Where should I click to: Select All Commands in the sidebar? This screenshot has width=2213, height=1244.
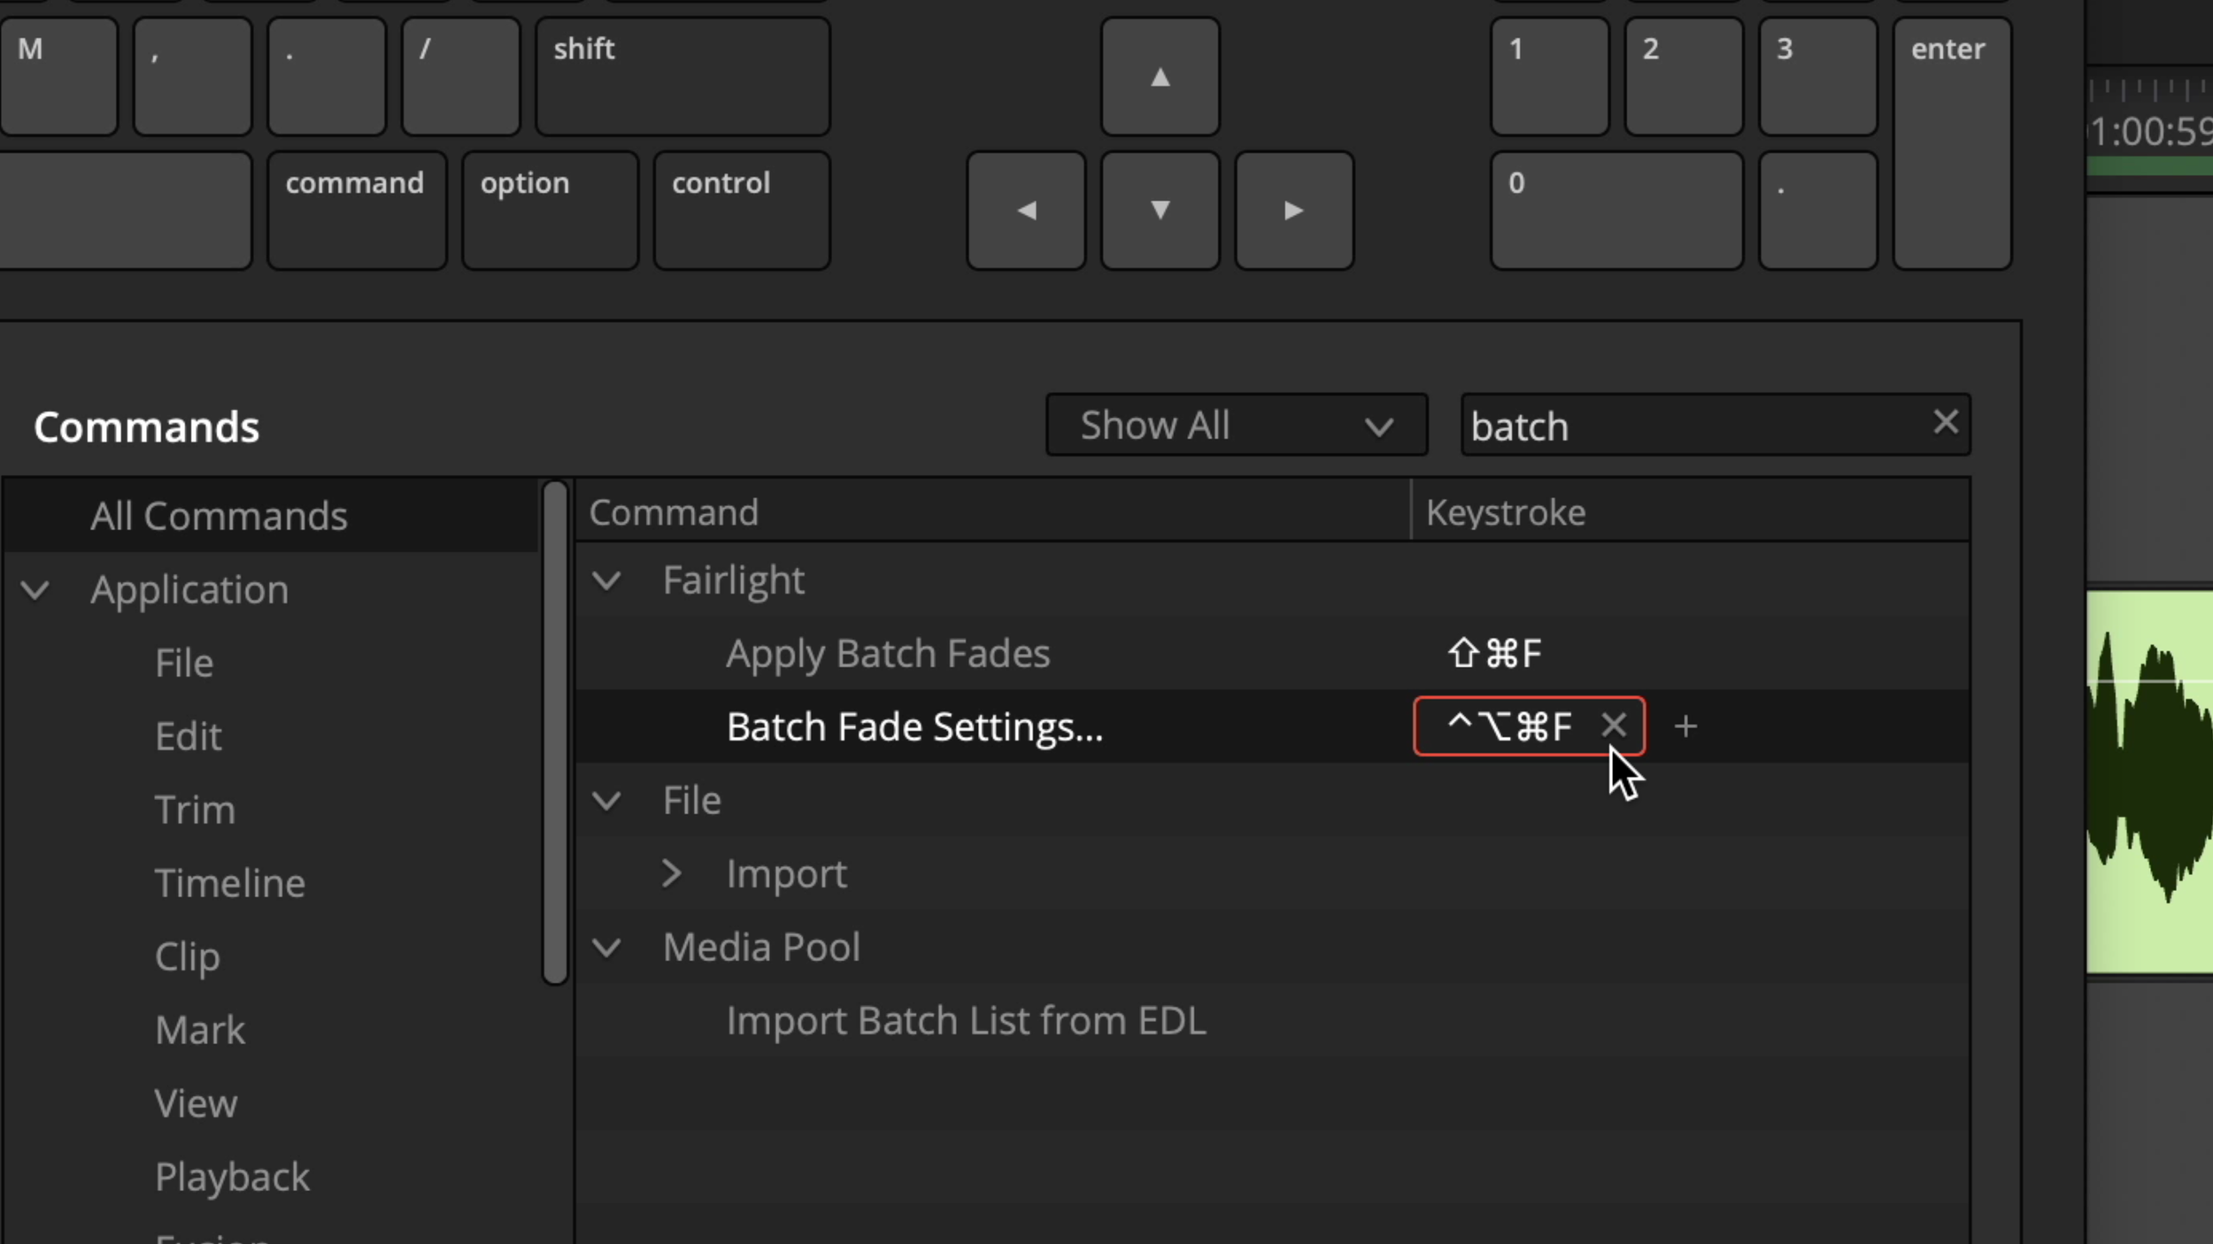(218, 515)
